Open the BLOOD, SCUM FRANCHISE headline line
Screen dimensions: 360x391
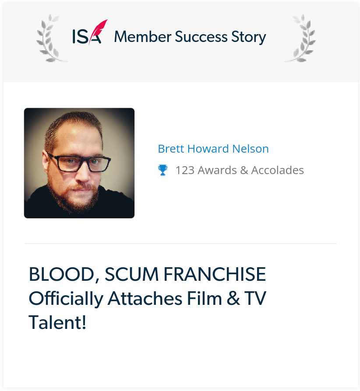coord(147,274)
